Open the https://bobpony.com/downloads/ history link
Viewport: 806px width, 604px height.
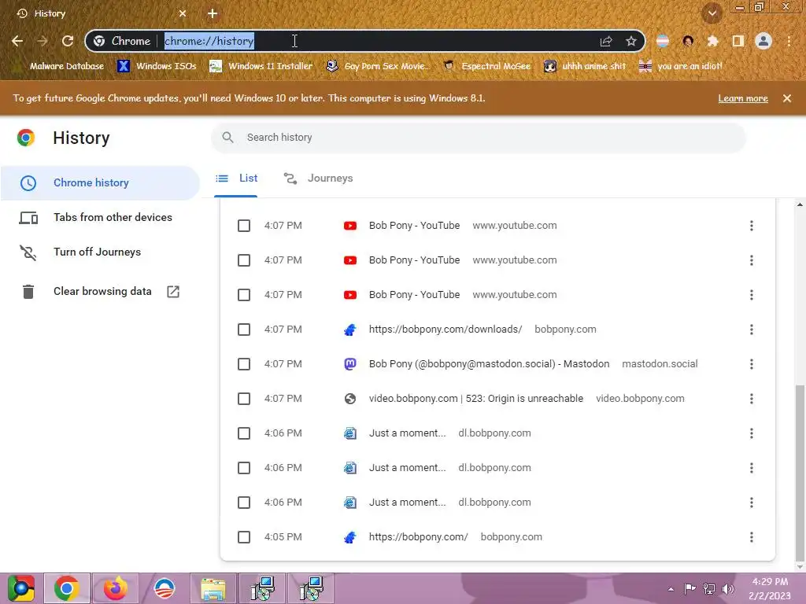pos(446,330)
